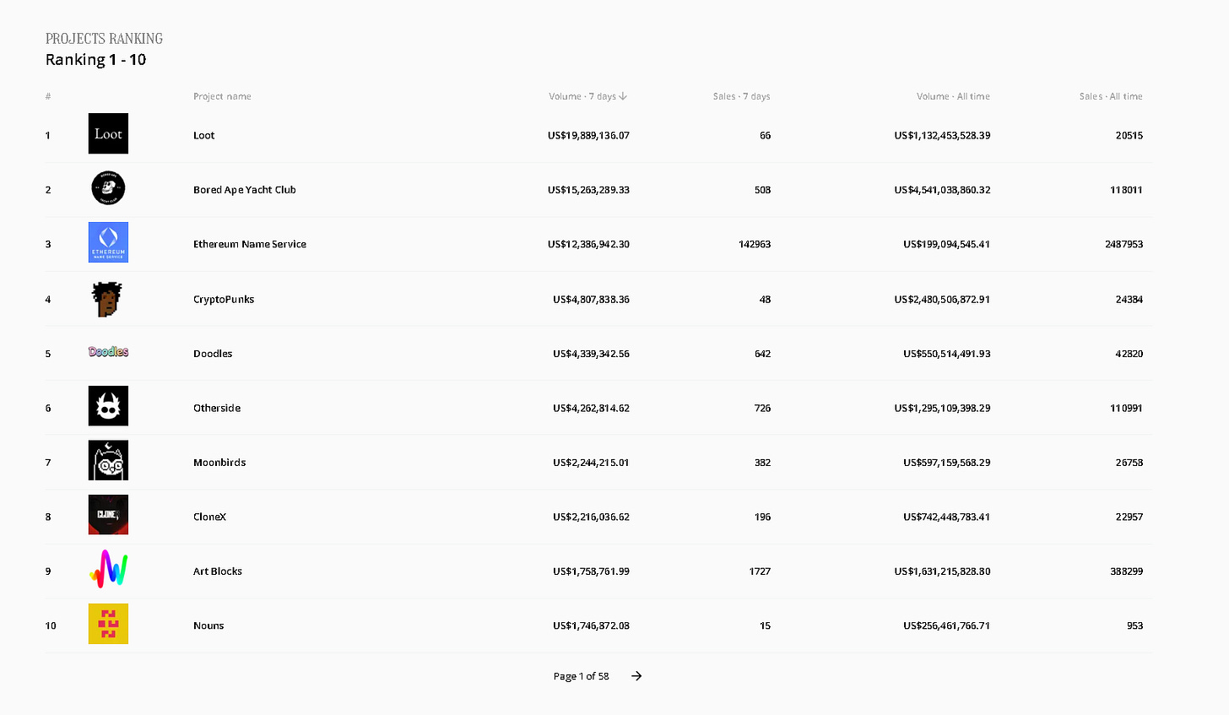Click Loot volume US$19,889,136.07
Screen dimensions: 1229x715
click(x=588, y=135)
